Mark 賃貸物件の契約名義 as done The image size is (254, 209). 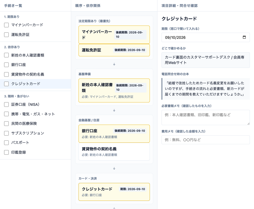6,74
